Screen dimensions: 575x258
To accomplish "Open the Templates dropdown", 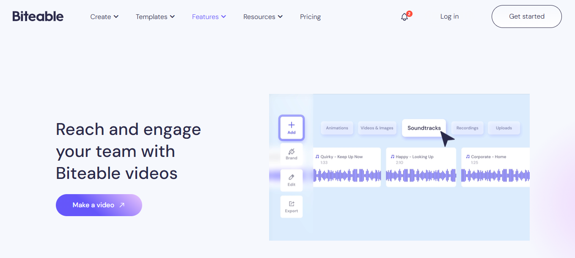I will [155, 16].
